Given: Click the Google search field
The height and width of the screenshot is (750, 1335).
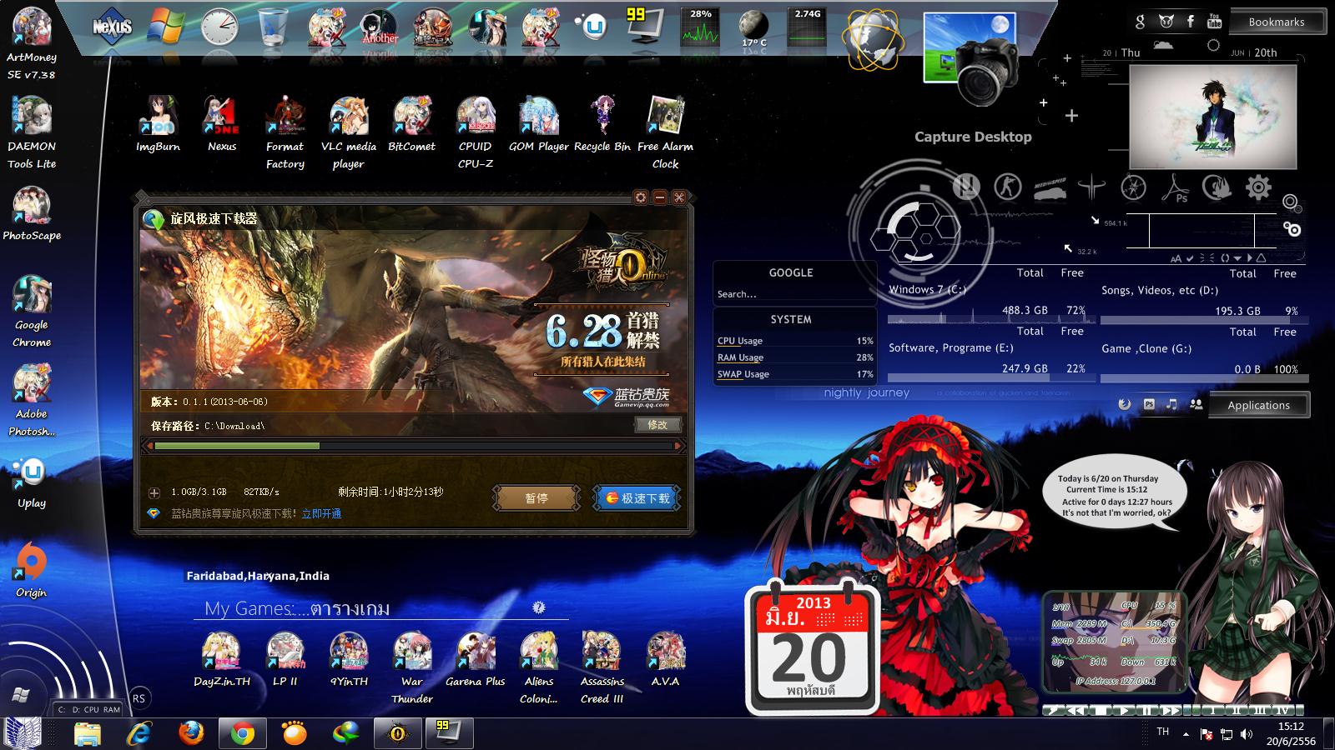Looking at the screenshot, I should [x=793, y=294].
